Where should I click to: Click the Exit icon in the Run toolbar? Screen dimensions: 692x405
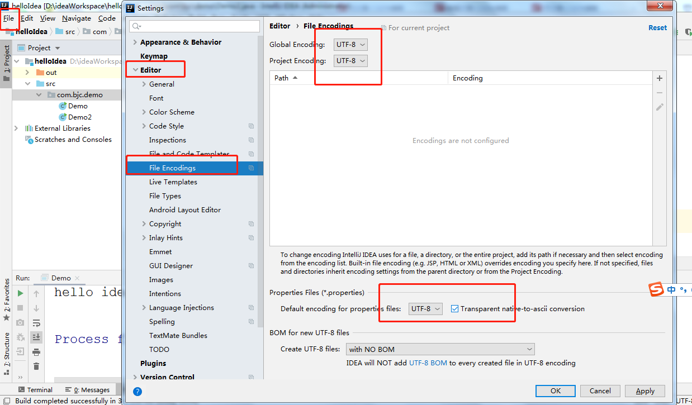coord(20,352)
